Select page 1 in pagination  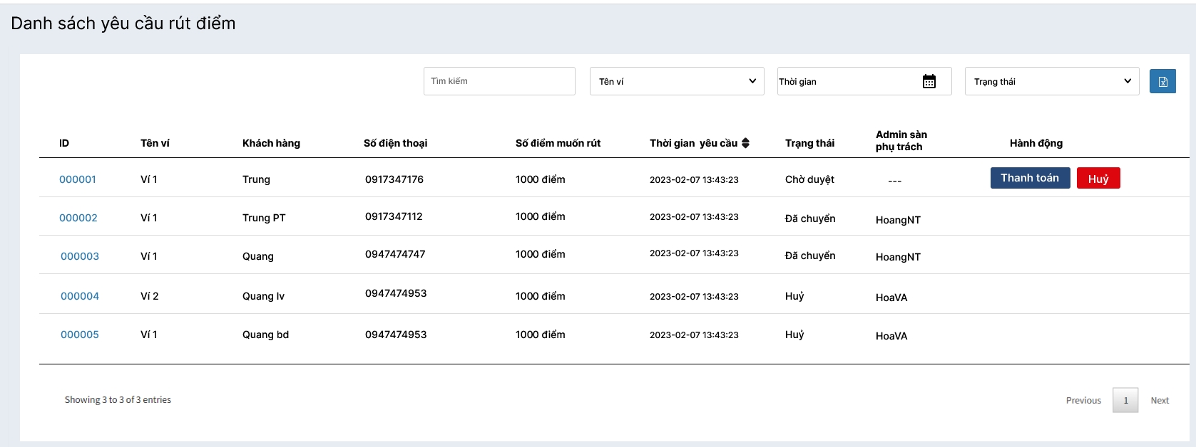[1125, 401]
